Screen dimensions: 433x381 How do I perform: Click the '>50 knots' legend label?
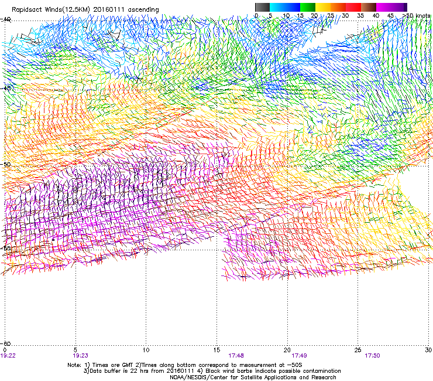coord(416,15)
